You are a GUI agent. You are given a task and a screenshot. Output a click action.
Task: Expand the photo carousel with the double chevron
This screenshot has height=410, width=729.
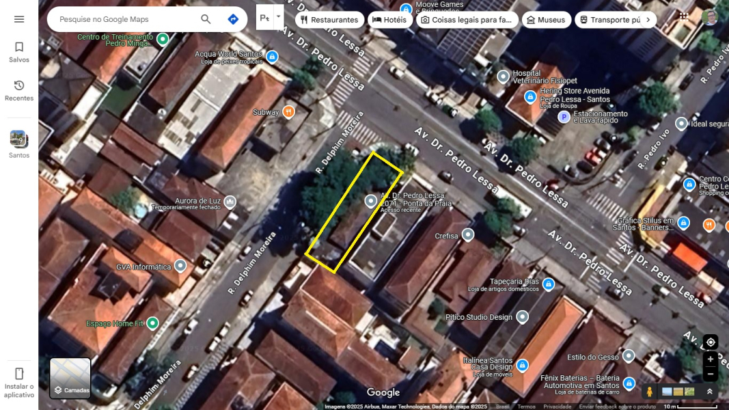point(709,392)
